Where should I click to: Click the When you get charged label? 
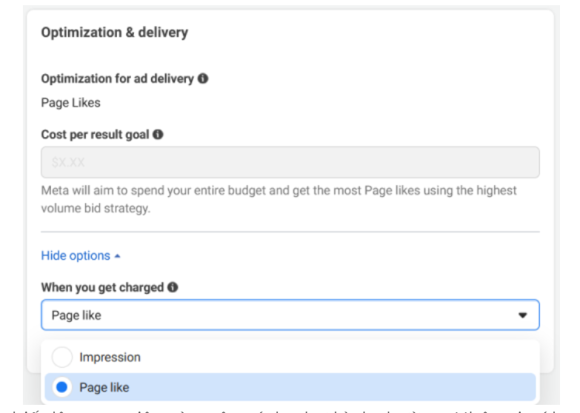(102, 287)
